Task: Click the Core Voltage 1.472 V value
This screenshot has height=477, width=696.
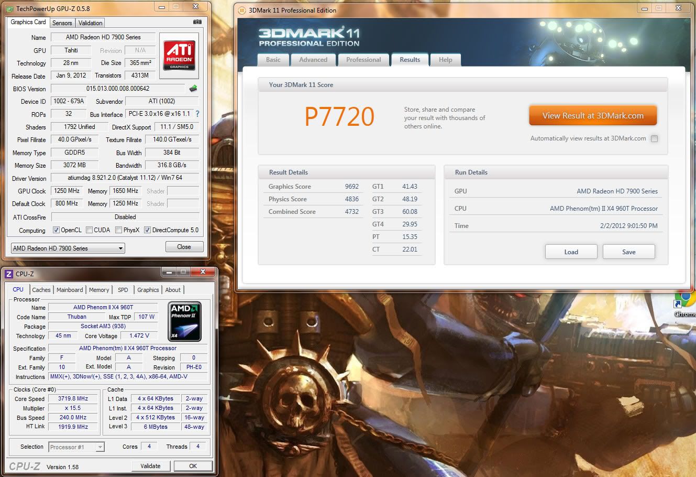Action: (x=139, y=335)
